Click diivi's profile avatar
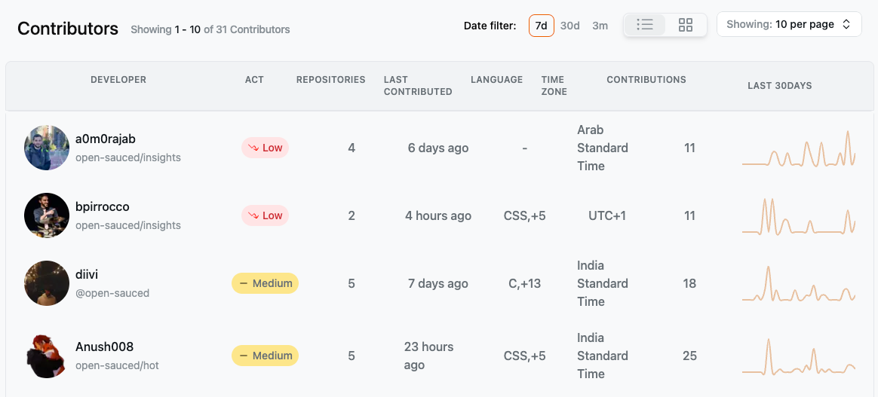878x397 pixels. pyautogui.click(x=47, y=283)
